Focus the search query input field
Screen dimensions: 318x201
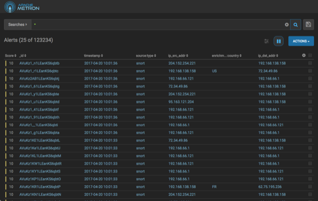click(x=158, y=24)
